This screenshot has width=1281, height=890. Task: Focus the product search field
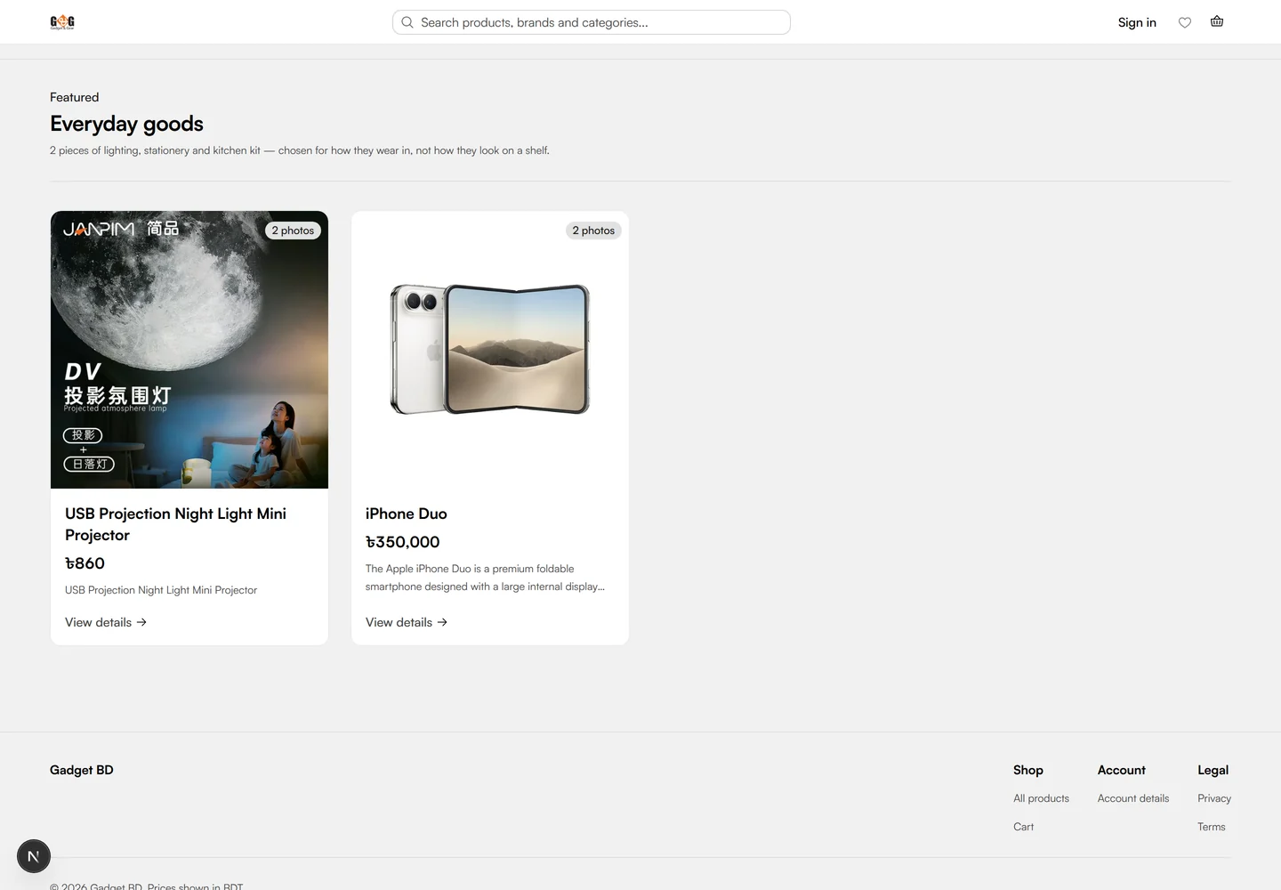pyautogui.click(x=592, y=22)
